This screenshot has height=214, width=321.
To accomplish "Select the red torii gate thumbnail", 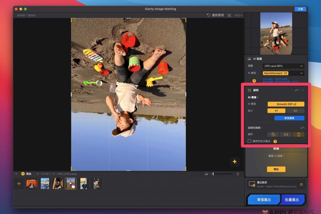I will click(32, 184).
